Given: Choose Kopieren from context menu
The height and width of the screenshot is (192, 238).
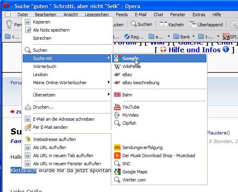Looking at the screenshot, I should (67, 22).
